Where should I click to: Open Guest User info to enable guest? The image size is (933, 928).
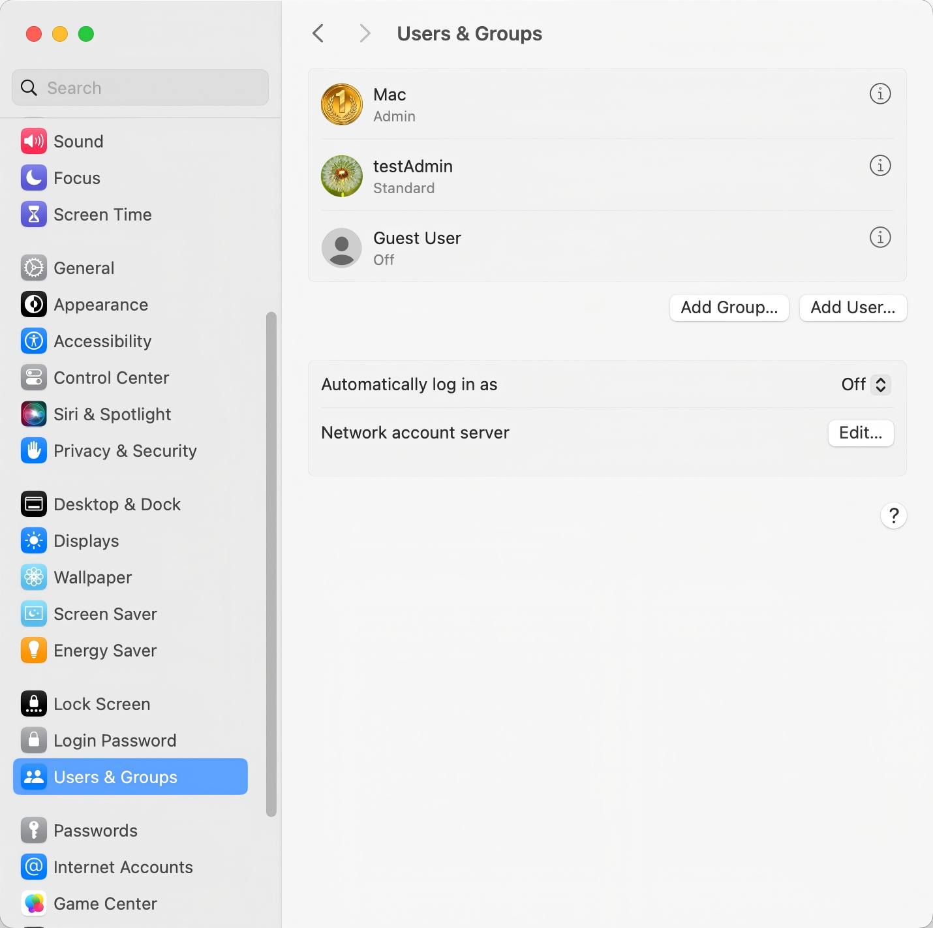pyautogui.click(x=879, y=237)
